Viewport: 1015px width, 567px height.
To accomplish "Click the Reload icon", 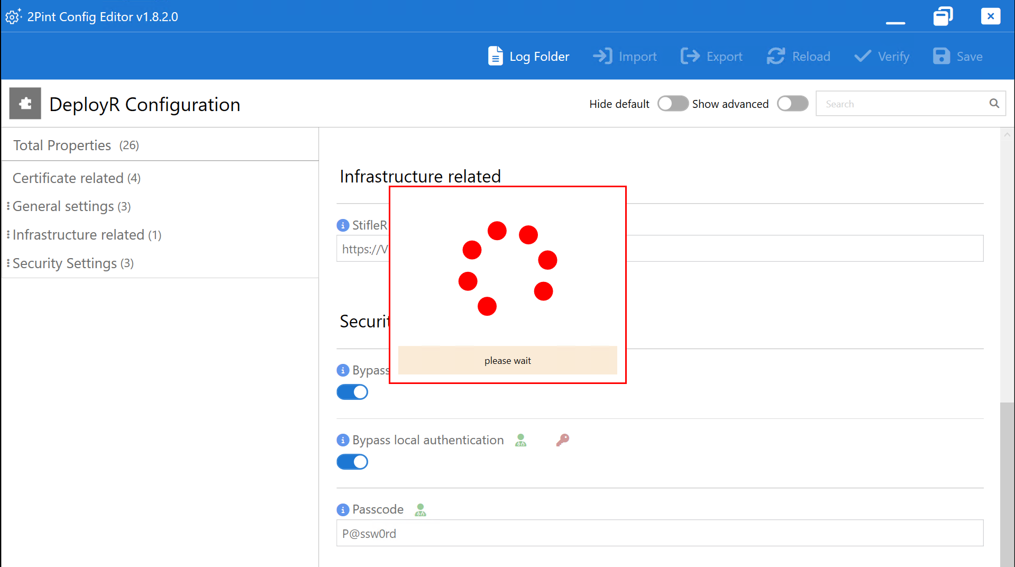I will (776, 56).
